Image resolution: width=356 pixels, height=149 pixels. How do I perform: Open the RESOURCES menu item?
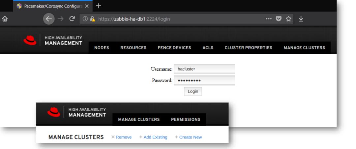(133, 48)
